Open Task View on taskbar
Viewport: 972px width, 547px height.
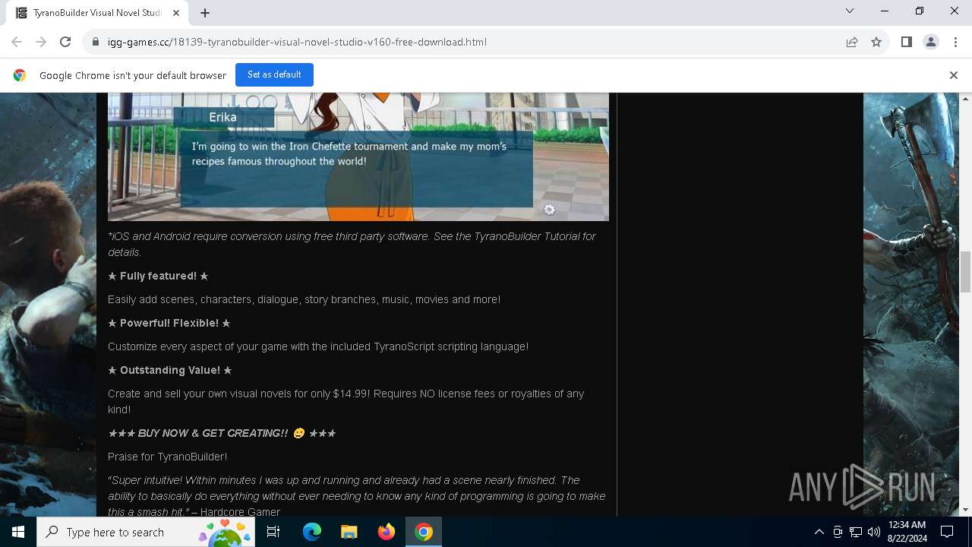point(273,532)
